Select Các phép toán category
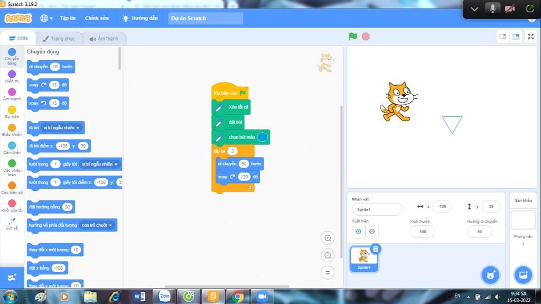 12,168
